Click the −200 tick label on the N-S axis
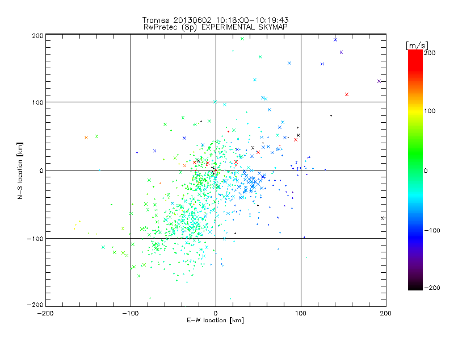 pyautogui.click(x=35, y=305)
